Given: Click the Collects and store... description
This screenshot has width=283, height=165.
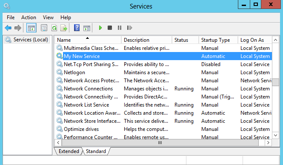Looking at the screenshot, I should [146, 113].
